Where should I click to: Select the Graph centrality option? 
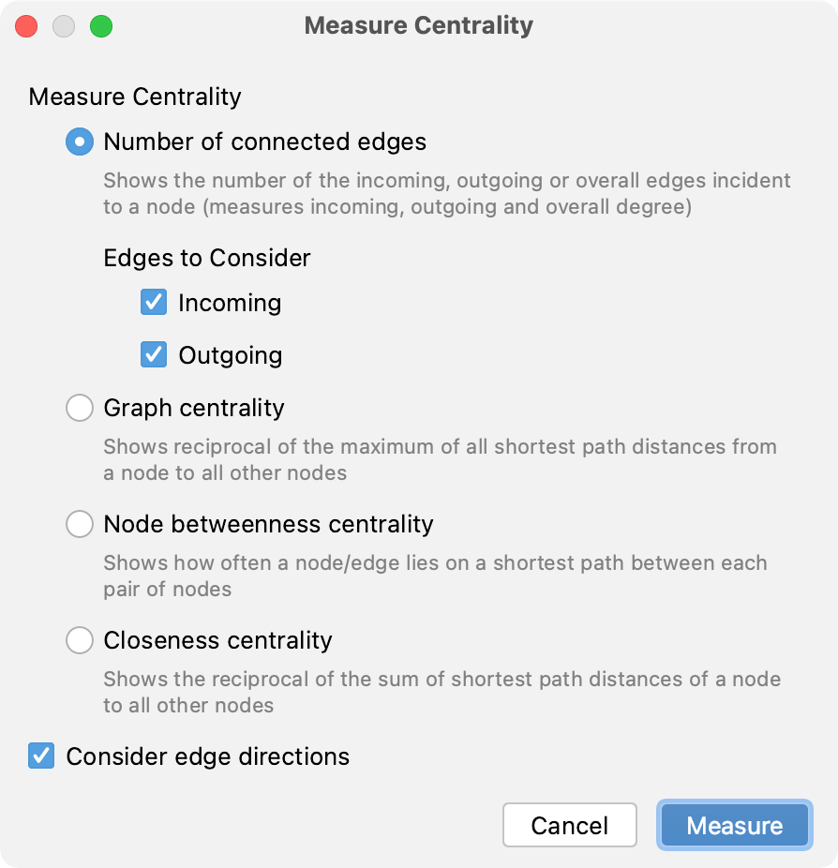pos(80,409)
